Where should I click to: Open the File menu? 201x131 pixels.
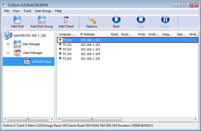[x=7, y=11]
